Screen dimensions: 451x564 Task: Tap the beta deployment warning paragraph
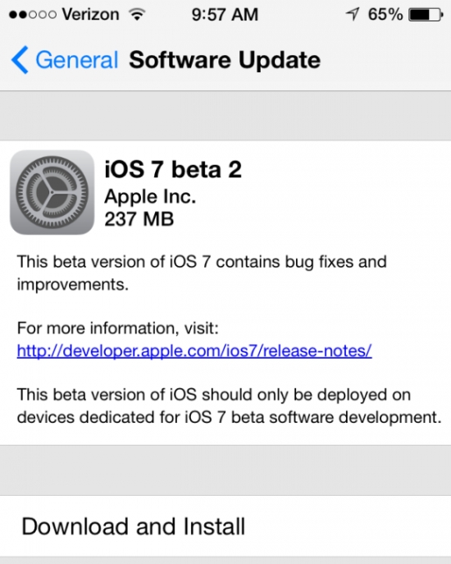click(229, 406)
